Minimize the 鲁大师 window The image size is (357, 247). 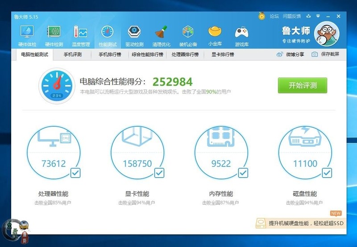[x=328, y=16]
